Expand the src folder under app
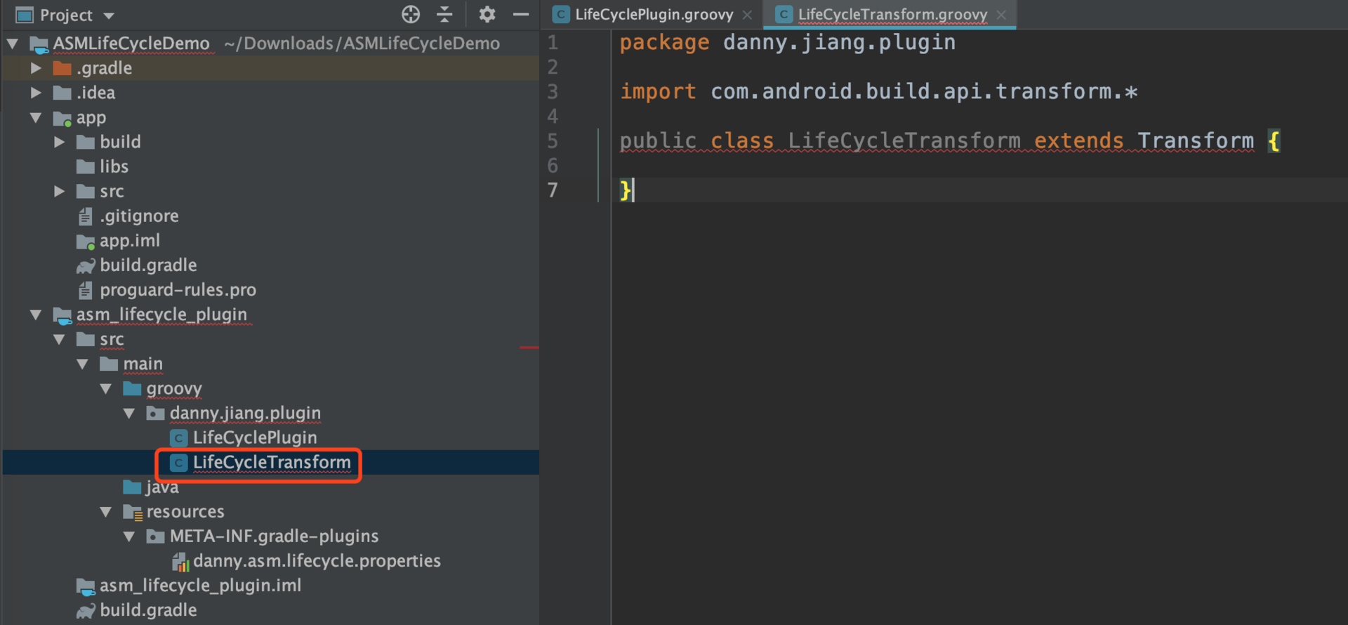Screen dimensions: 1348x625 click(60, 191)
